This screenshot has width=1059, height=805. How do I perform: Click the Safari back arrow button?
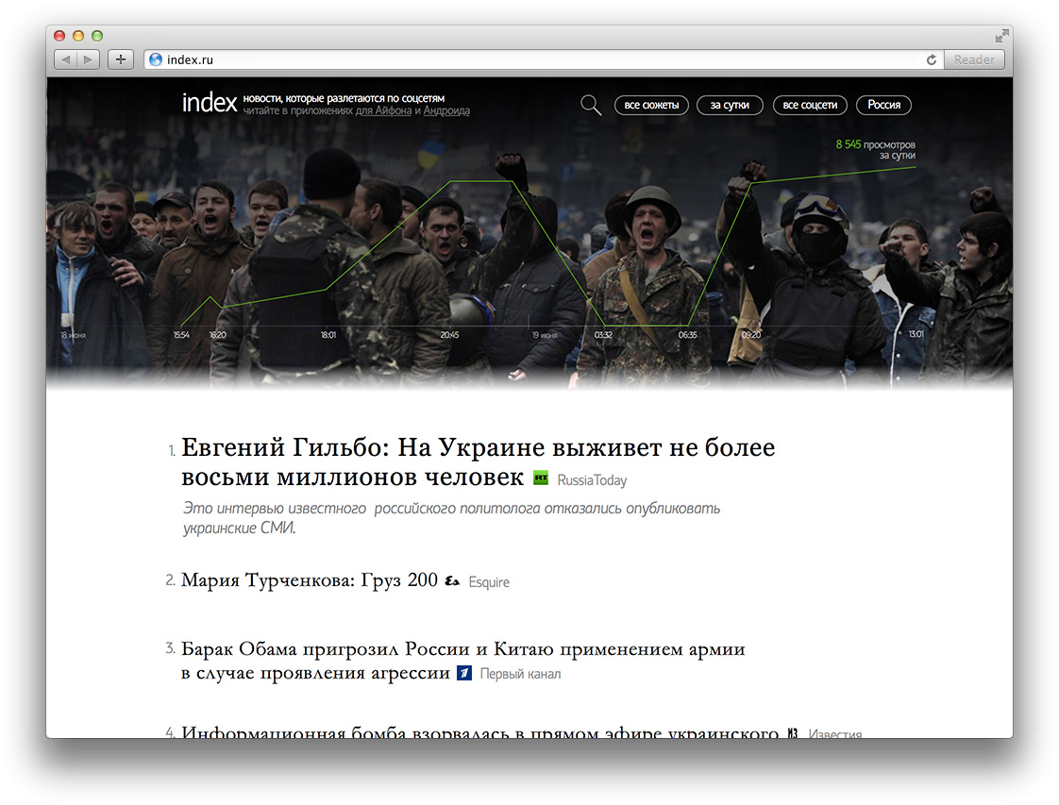click(x=65, y=59)
